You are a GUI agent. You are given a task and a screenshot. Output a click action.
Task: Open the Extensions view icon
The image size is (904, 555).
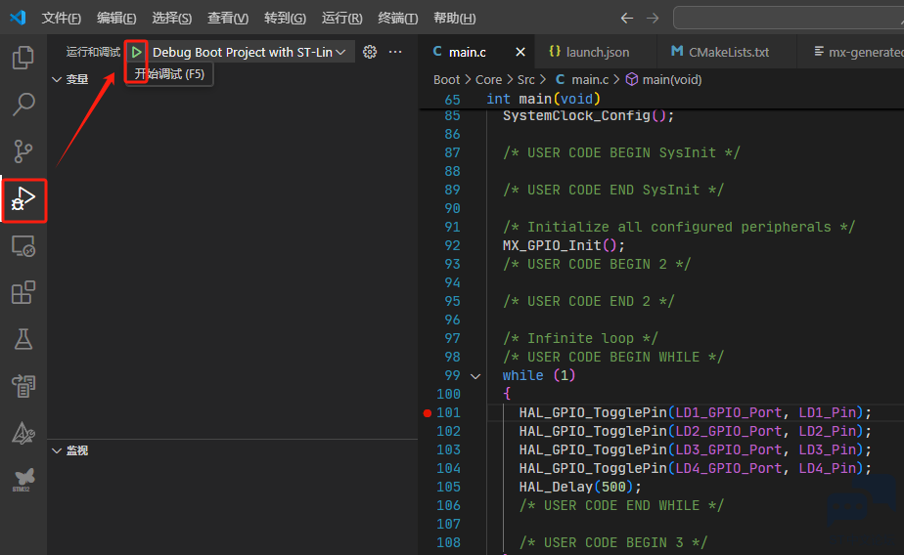(23, 292)
